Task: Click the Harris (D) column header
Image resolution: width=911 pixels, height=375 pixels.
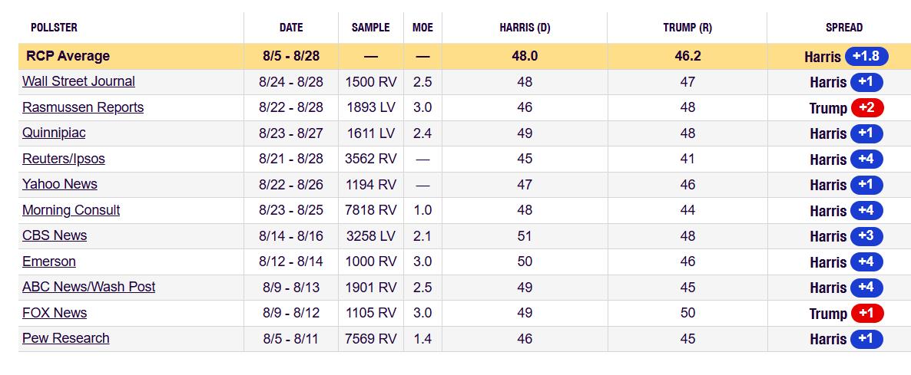Action: pyautogui.click(x=525, y=28)
